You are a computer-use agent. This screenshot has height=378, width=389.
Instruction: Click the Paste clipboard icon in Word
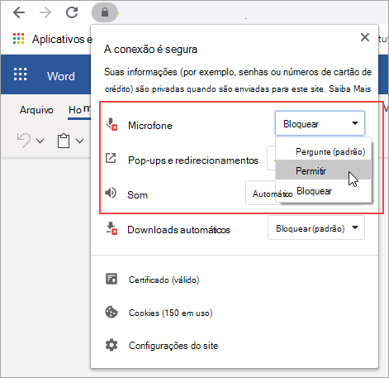[64, 141]
